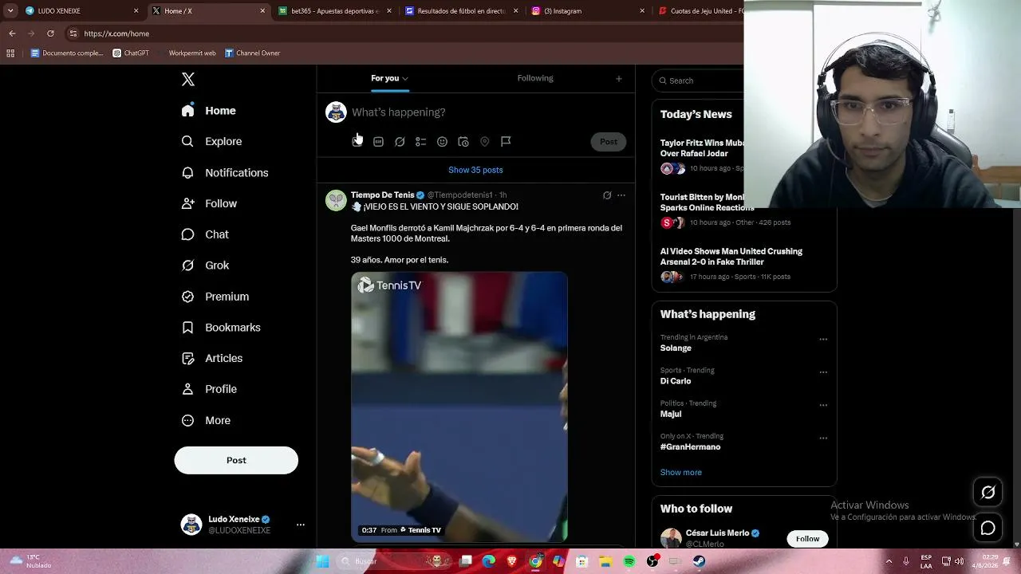This screenshot has height=574, width=1021.
Task: Open Spotify from the taskbar
Action: [x=629, y=562]
